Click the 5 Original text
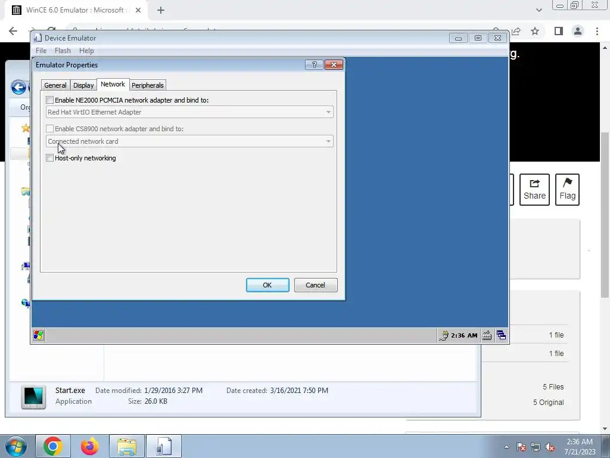Image resolution: width=610 pixels, height=458 pixels. click(x=548, y=403)
